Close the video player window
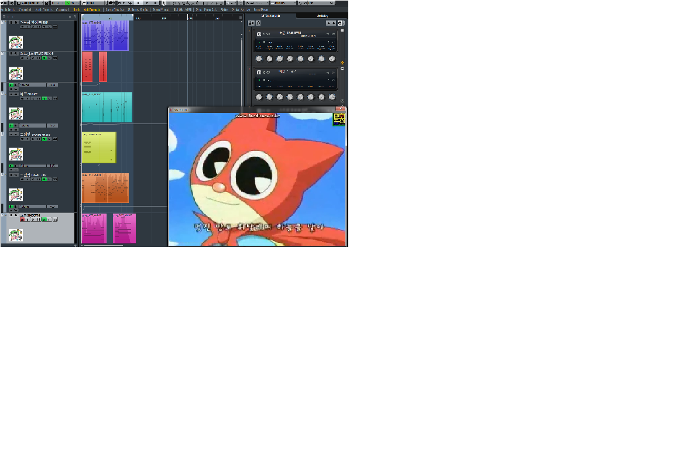 (341, 109)
